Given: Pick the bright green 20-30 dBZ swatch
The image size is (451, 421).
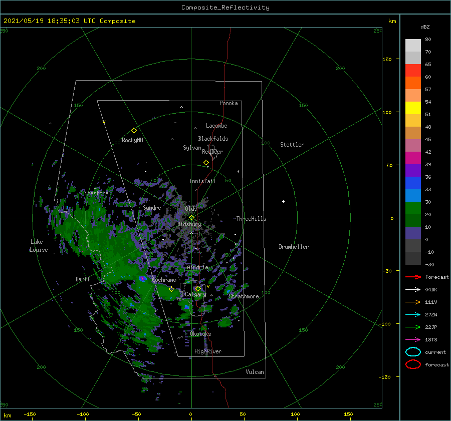Looking at the screenshot, I should tap(413, 208).
